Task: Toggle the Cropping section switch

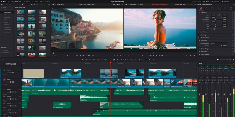Action: (x=199, y=35)
